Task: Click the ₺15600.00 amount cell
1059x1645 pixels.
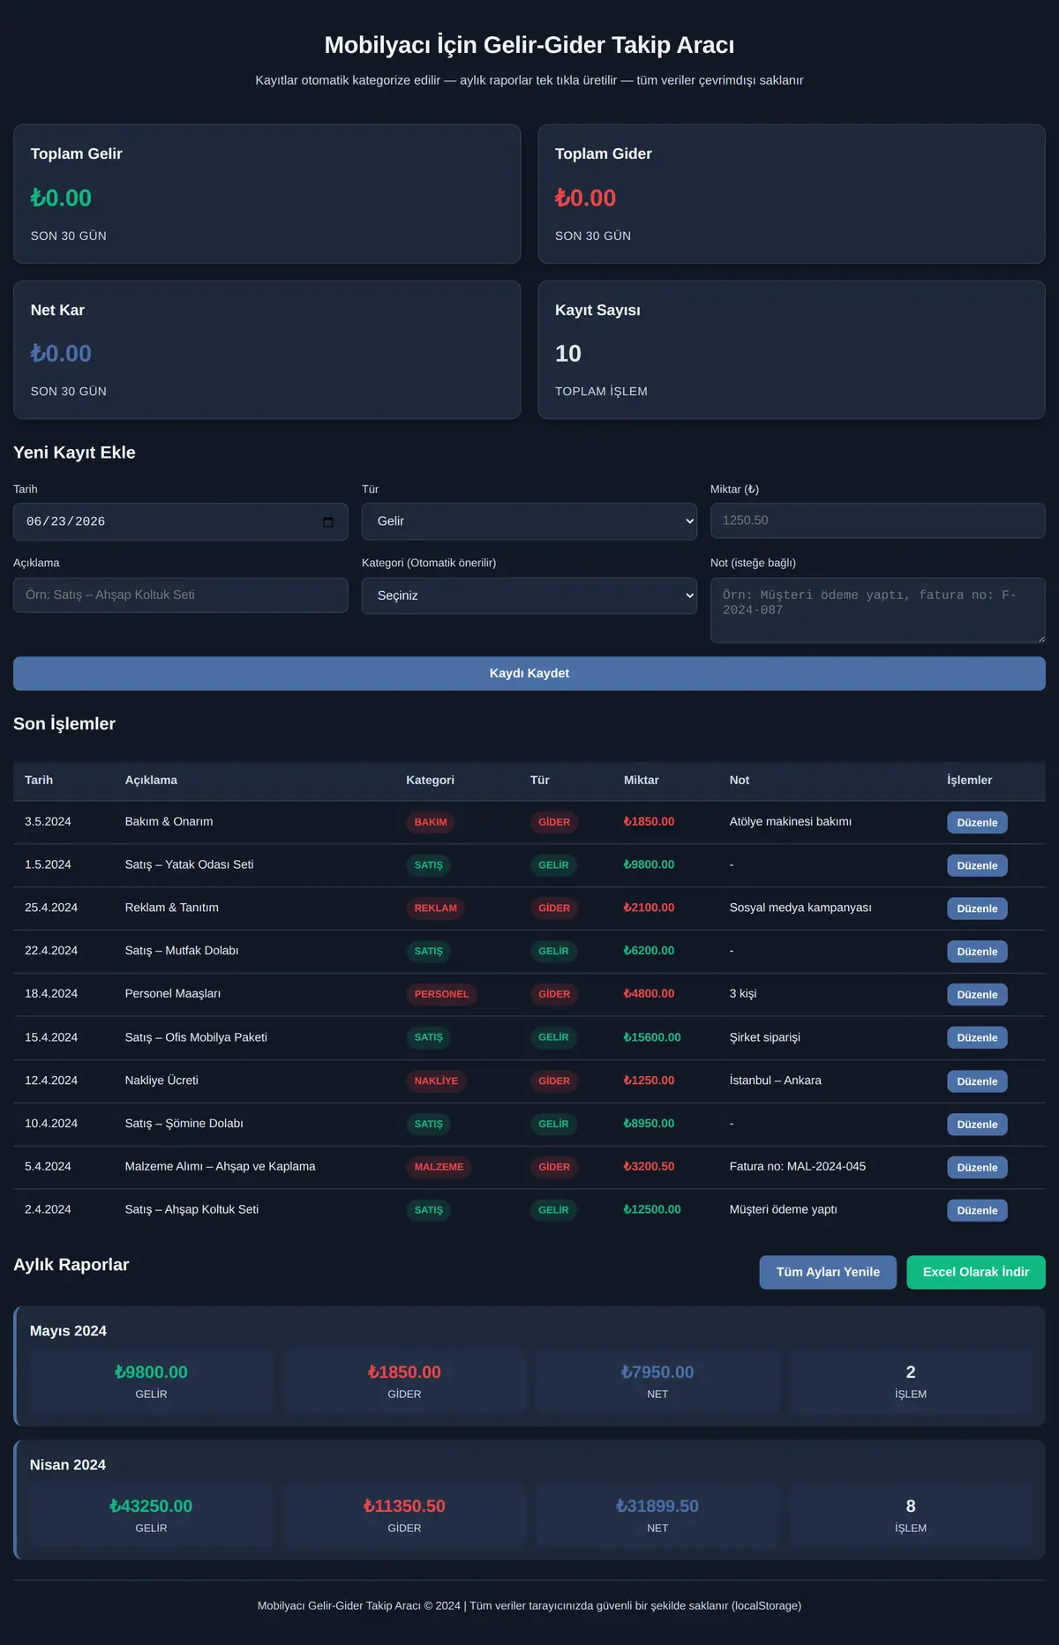Action: click(x=652, y=1037)
